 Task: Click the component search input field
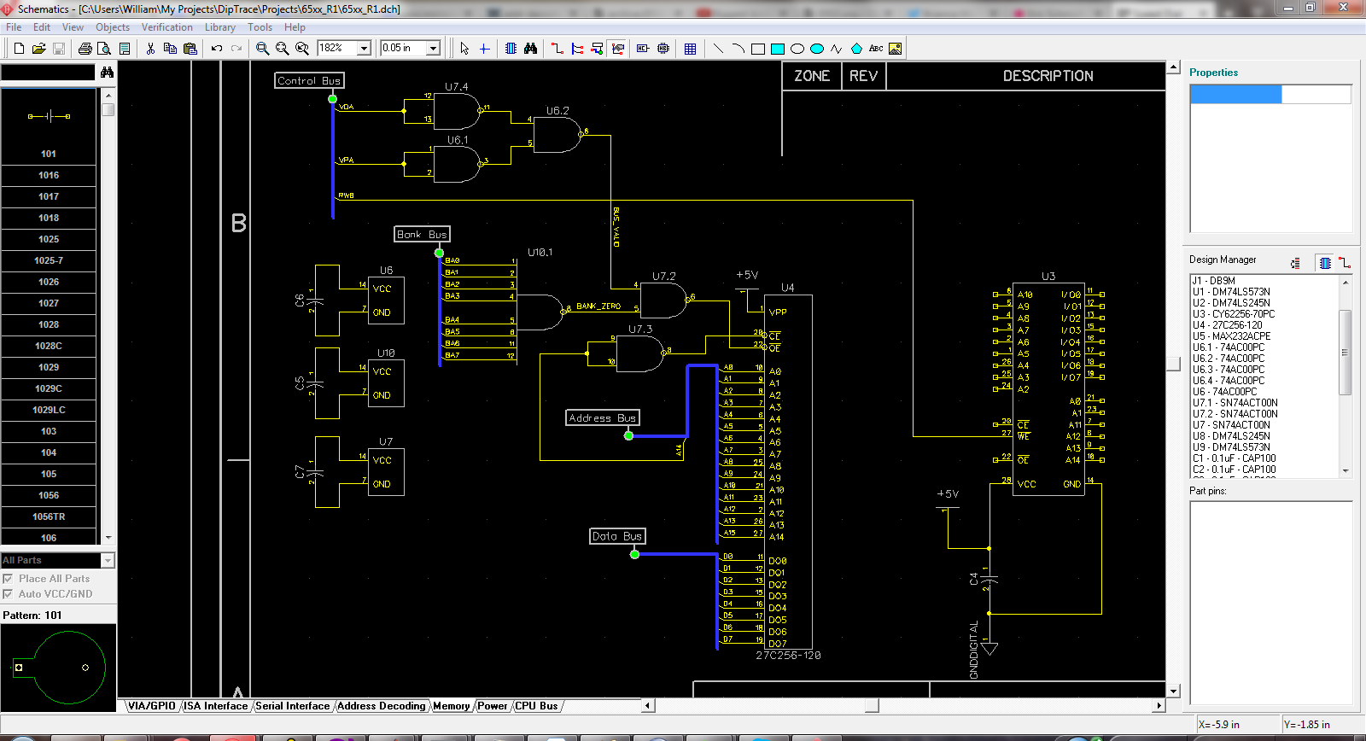[x=48, y=73]
